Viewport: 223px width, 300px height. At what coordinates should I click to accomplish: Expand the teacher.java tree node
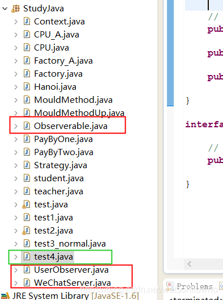(x=16, y=191)
